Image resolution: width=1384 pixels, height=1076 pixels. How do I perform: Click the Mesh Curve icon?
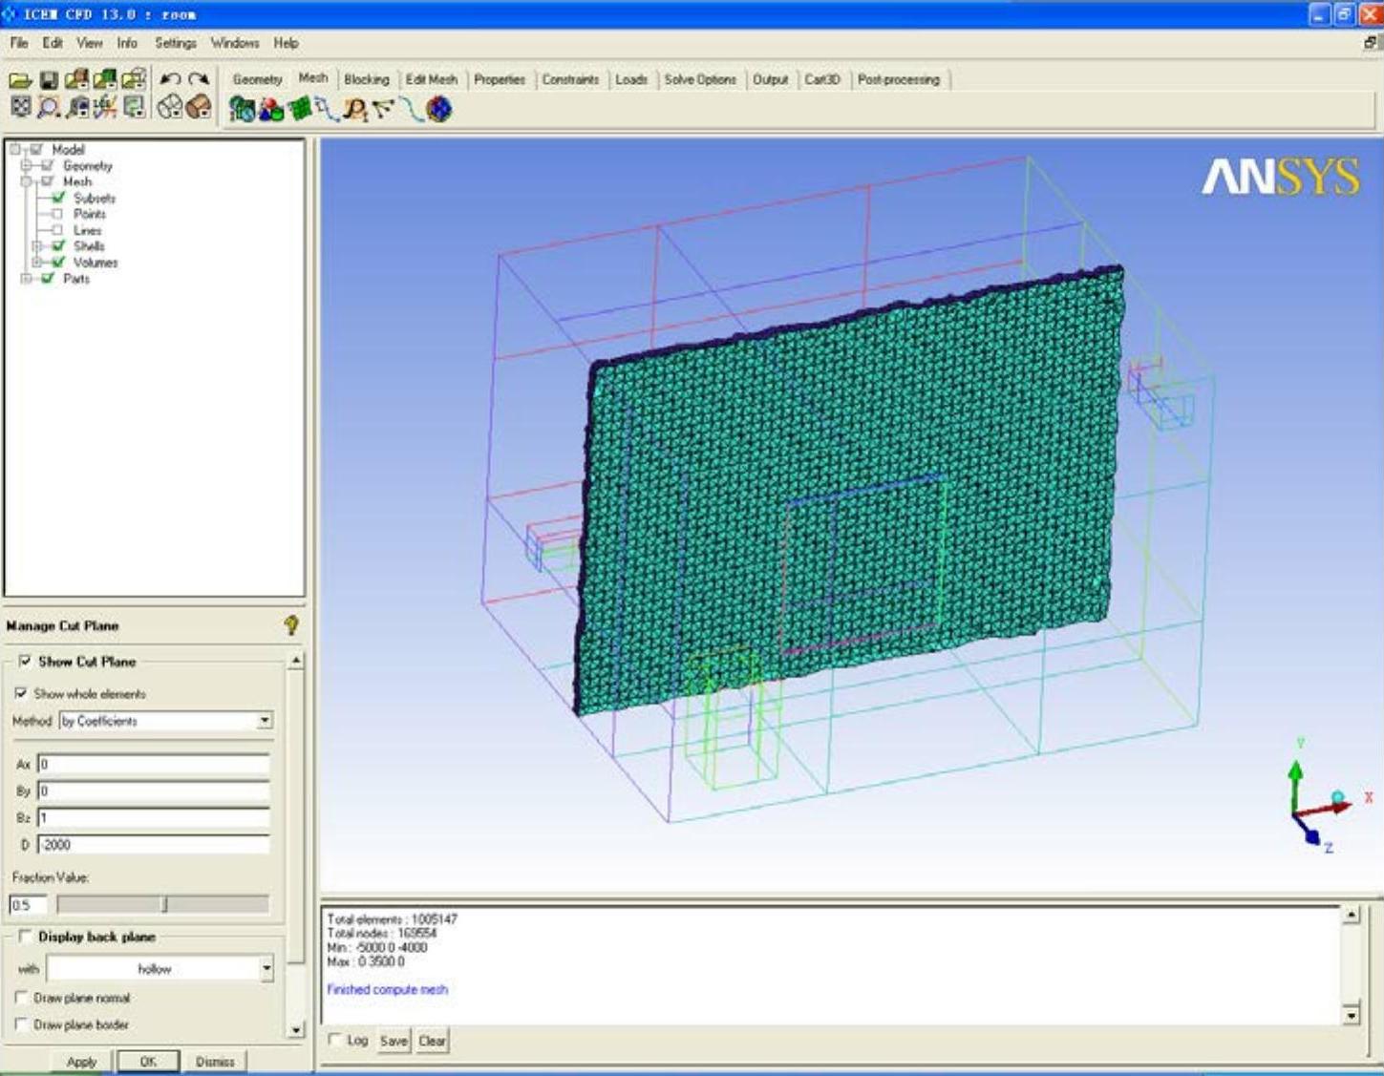coord(411,110)
